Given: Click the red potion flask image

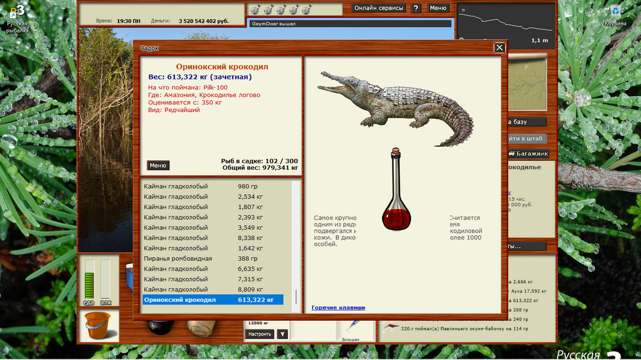Looking at the screenshot, I should 396,190.
